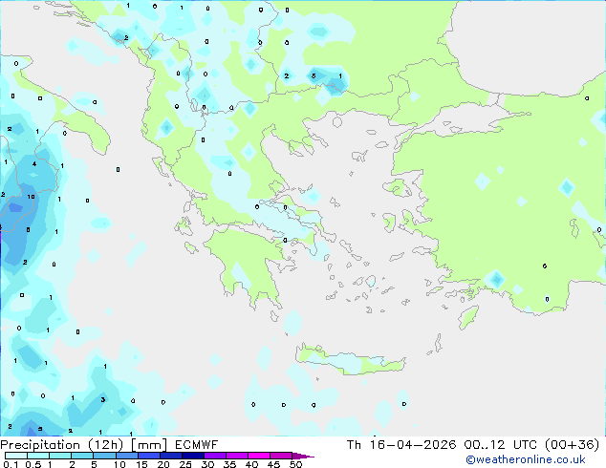This screenshot has height=468, width=606.
Task: Select the 0.5–1 mm legend color box
Action: click(x=38, y=456)
